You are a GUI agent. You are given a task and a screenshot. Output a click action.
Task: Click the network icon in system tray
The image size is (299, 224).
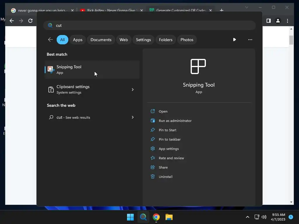257,217
